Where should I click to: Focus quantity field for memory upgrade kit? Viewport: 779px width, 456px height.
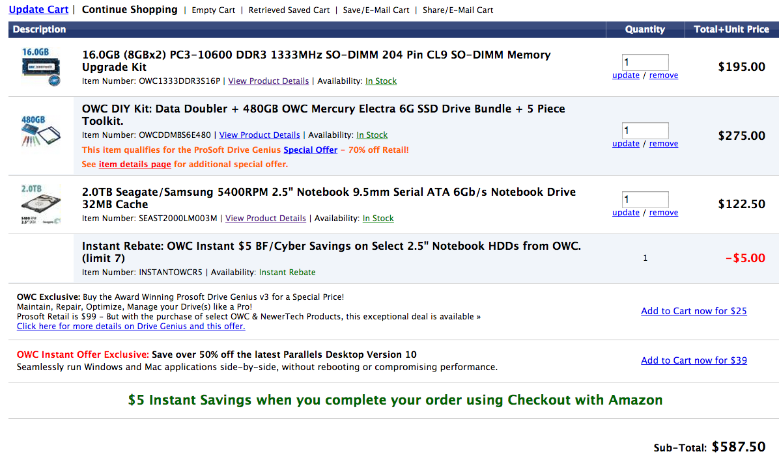coord(645,62)
